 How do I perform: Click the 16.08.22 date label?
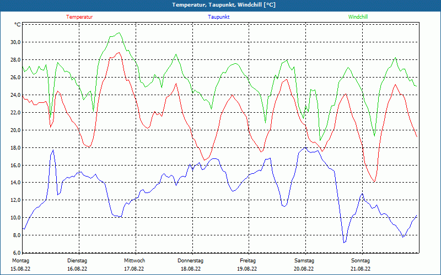(77, 269)
